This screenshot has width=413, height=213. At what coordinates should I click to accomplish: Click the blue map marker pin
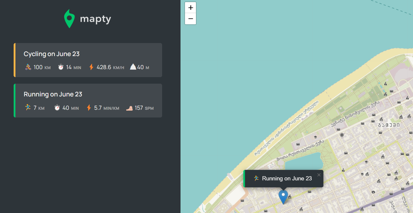[x=283, y=197]
